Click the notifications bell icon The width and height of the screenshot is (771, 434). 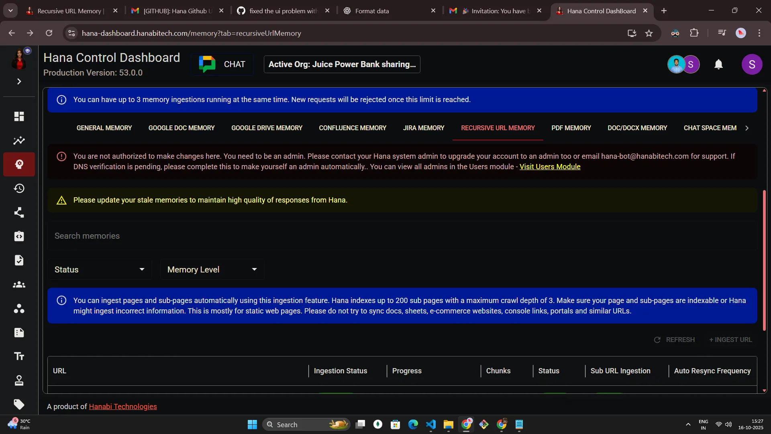(x=718, y=64)
